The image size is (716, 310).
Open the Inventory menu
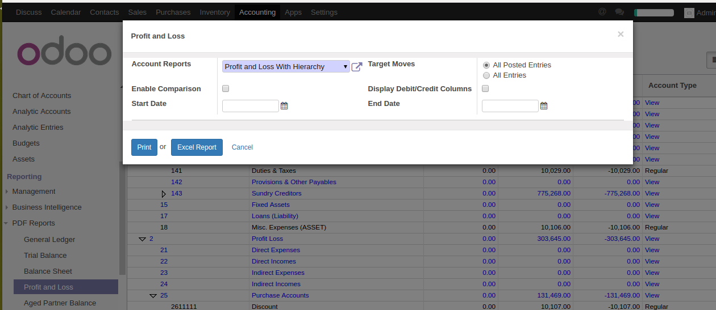215,12
